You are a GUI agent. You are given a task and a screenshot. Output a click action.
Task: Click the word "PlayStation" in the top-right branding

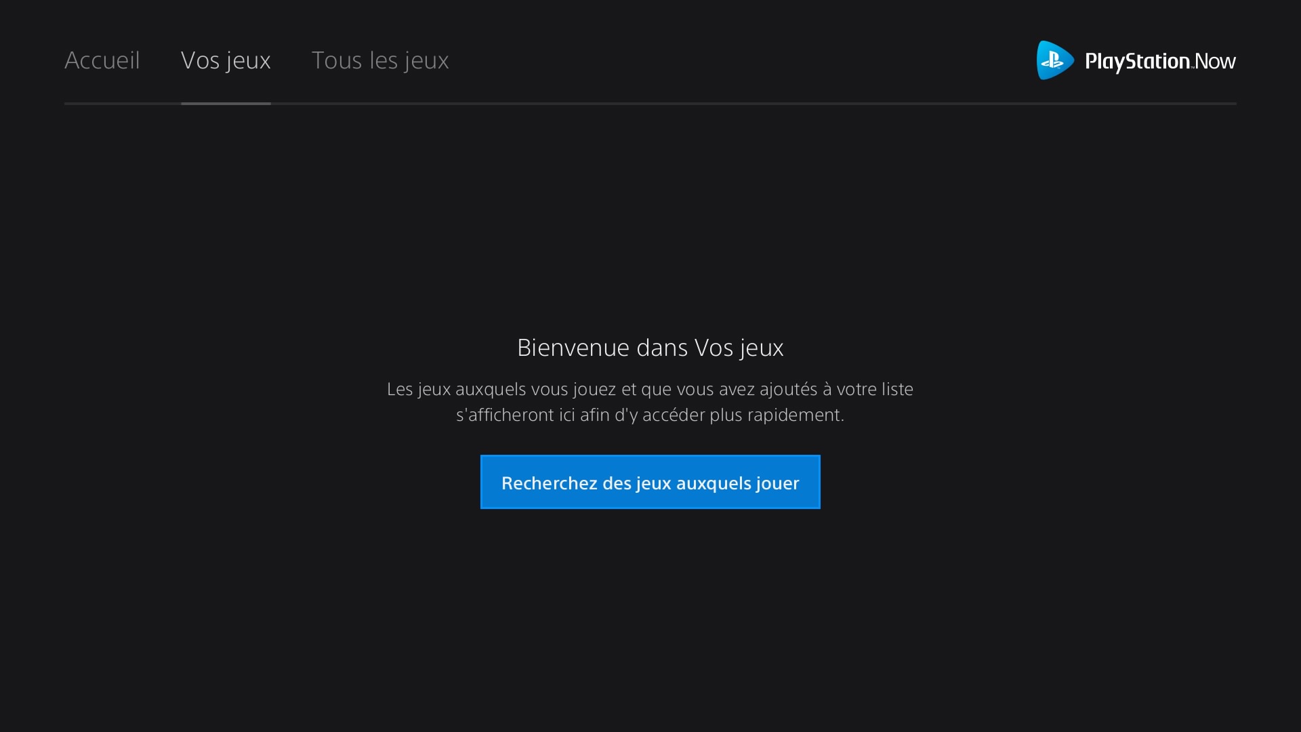[1138, 62]
